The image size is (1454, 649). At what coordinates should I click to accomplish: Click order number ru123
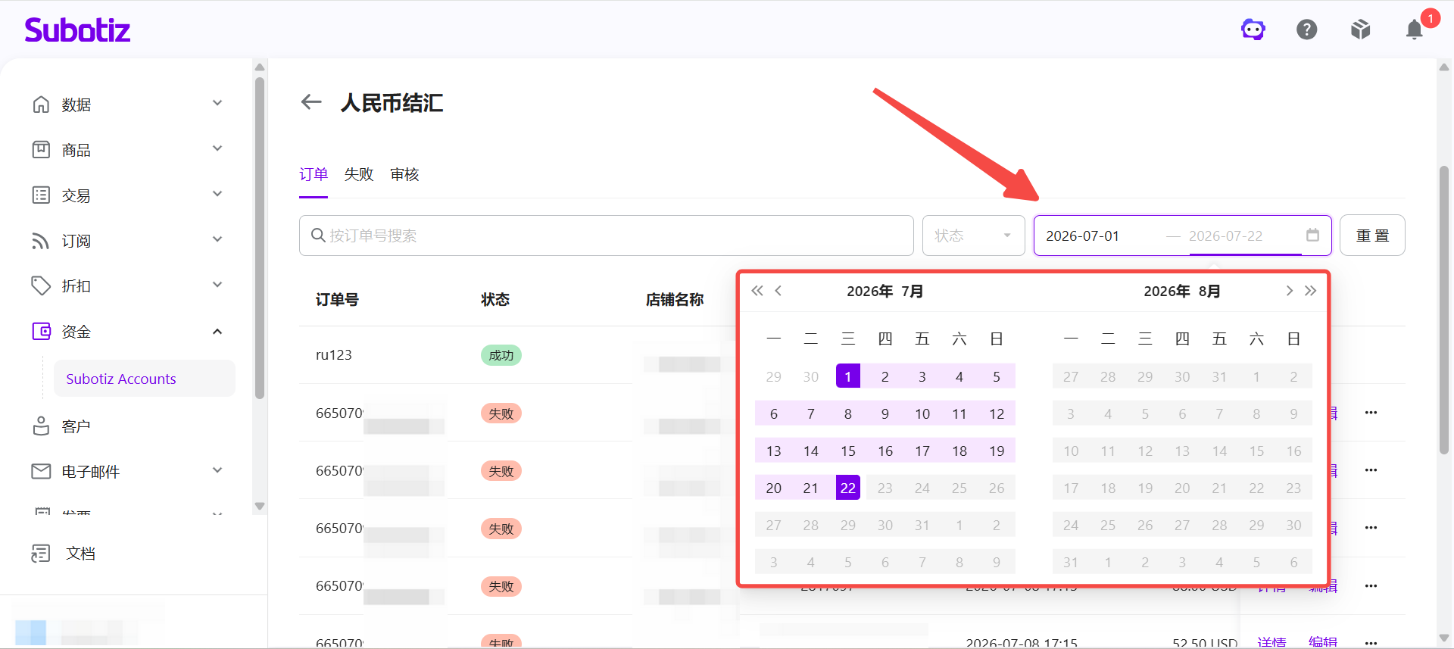(334, 354)
